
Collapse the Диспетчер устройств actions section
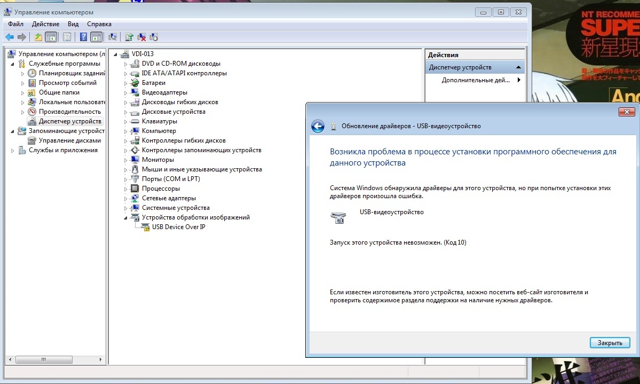pyautogui.click(x=518, y=67)
